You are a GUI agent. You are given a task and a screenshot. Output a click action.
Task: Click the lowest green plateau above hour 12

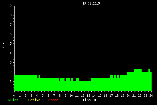[85, 86]
